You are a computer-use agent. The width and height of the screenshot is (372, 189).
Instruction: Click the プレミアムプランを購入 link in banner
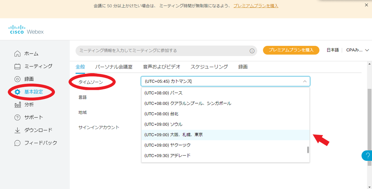pyautogui.click(x=256, y=6)
